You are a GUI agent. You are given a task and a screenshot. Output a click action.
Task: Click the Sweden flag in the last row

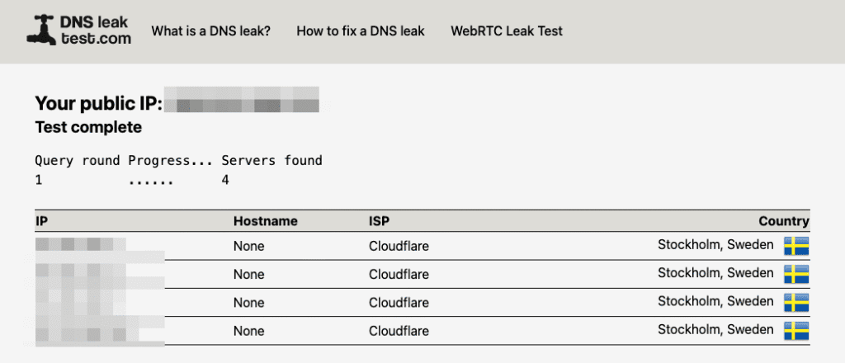point(796,331)
